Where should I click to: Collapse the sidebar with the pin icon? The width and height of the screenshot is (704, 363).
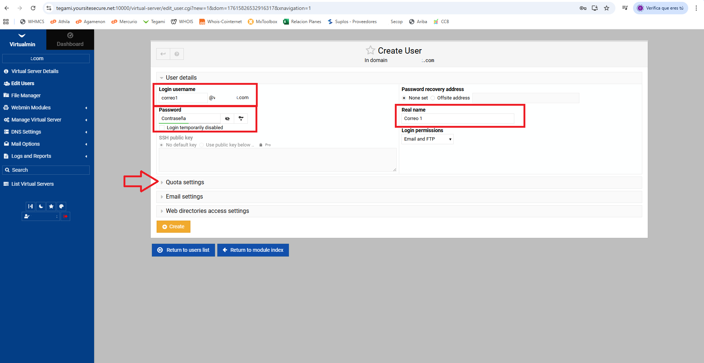click(31, 206)
